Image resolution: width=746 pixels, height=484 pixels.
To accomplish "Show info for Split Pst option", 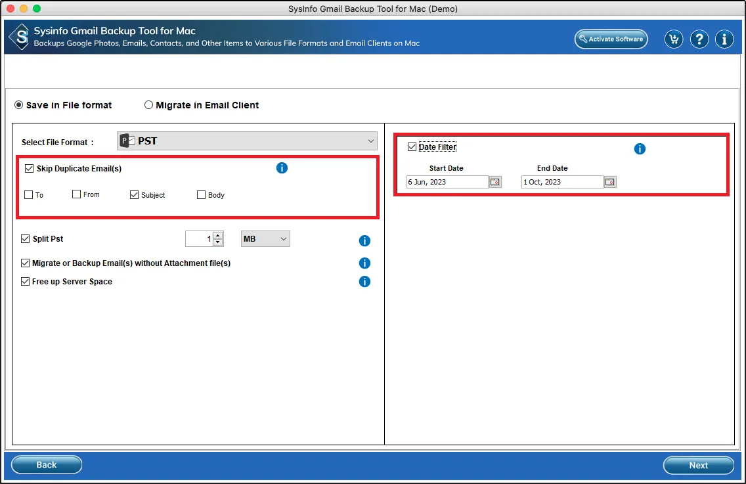I will tap(364, 241).
